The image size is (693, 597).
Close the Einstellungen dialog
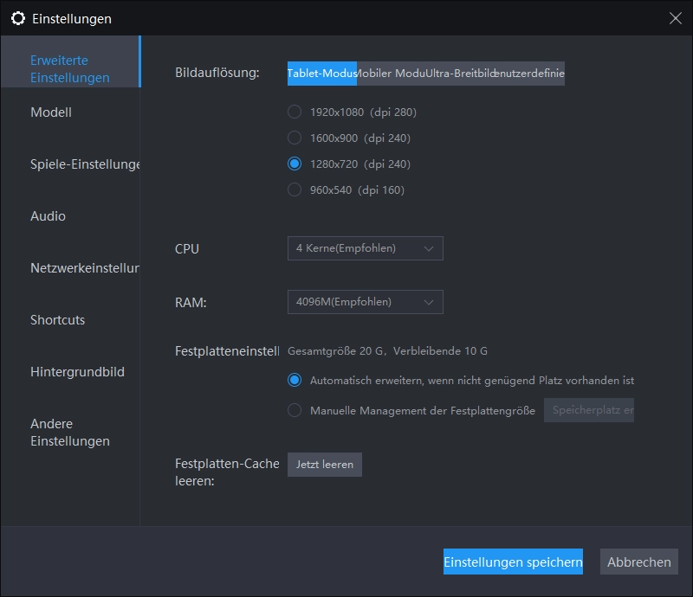[675, 18]
